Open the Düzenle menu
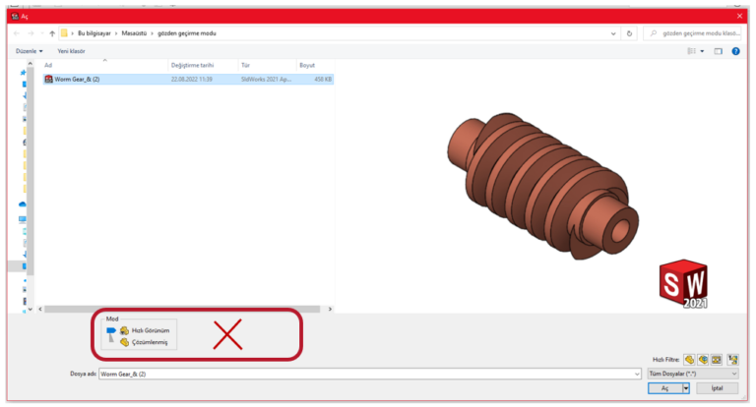 (x=30, y=50)
